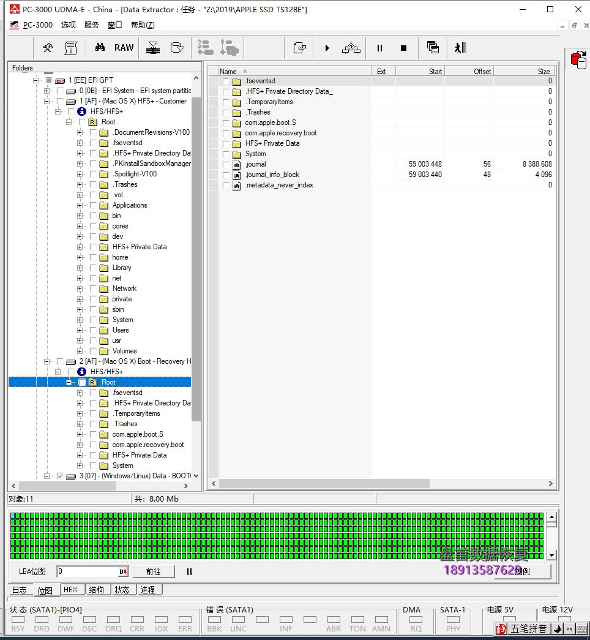Click the grayed tree with disks icon

tap(230, 47)
